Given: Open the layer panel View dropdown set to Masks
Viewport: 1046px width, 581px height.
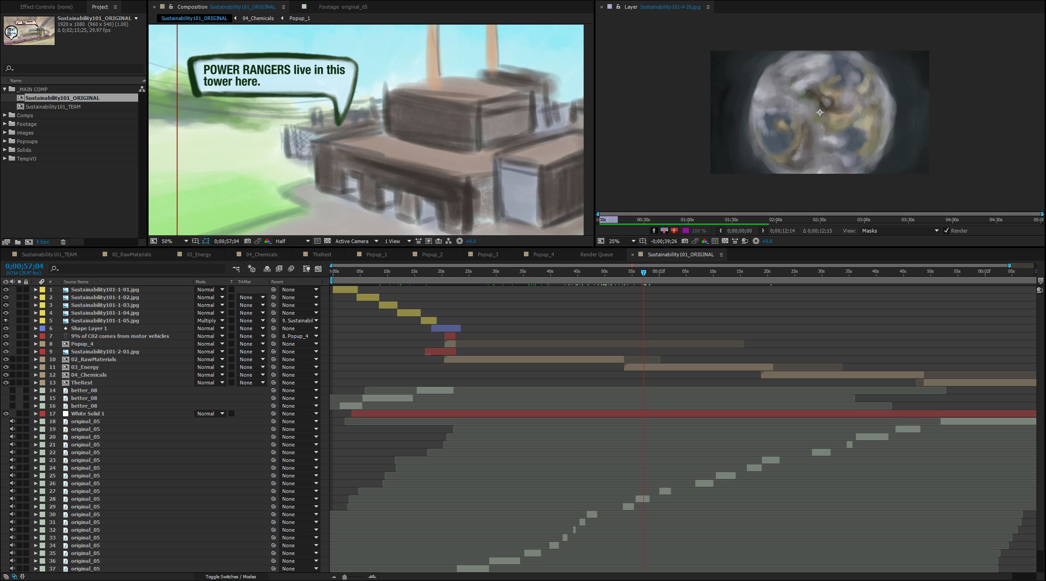Looking at the screenshot, I should coord(900,231).
